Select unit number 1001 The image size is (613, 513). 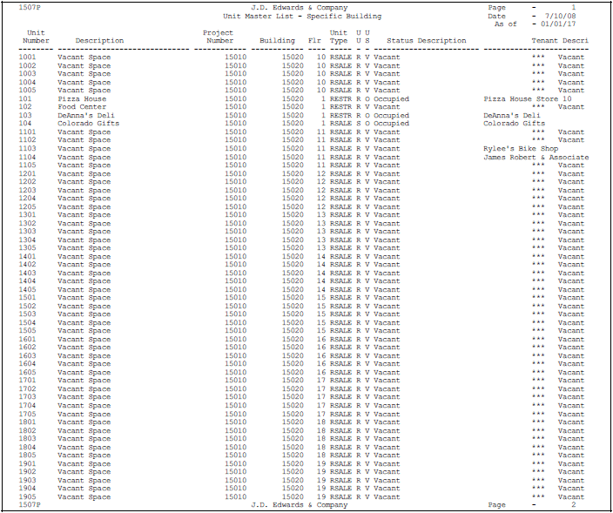(27, 57)
